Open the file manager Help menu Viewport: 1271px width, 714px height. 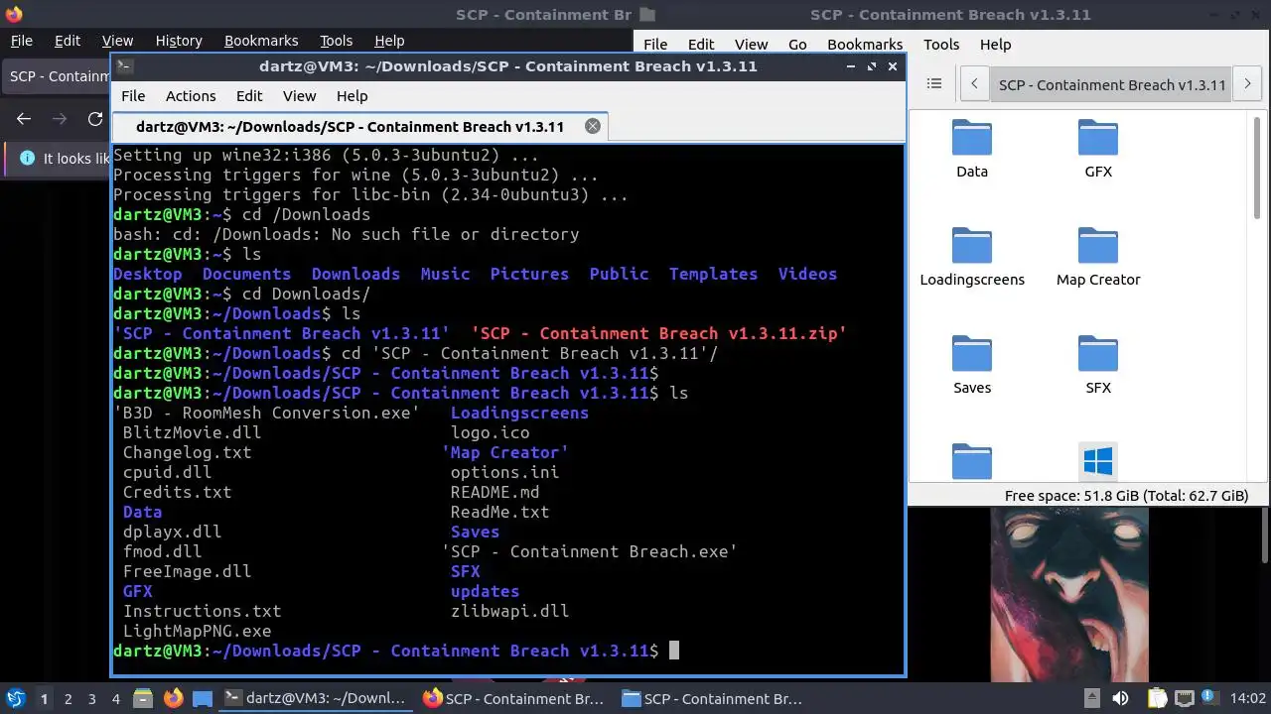pyautogui.click(x=995, y=45)
